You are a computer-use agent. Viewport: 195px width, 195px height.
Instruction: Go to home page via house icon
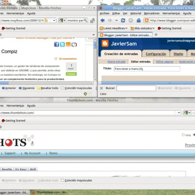click(138, 20)
